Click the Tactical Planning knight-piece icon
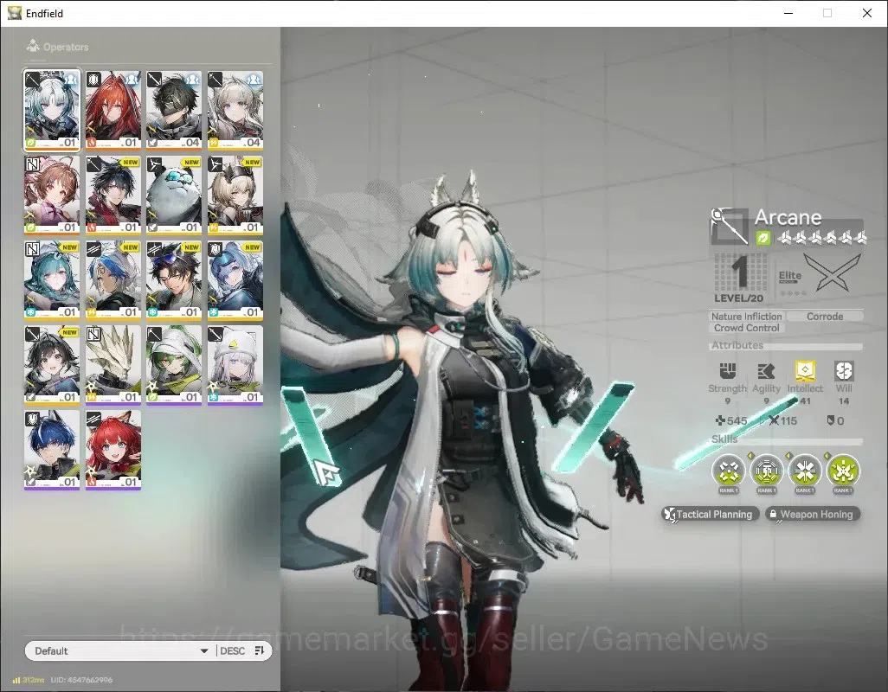Image resolution: width=888 pixels, height=692 pixels. point(669,515)
